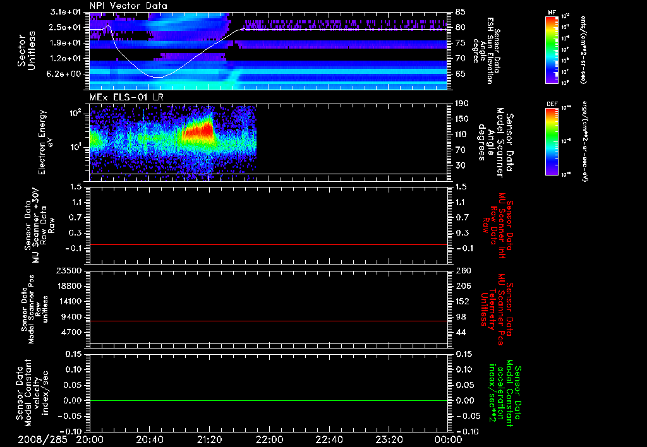Image resolution: width=647 pixels, height=447 pixels.
Task: Click the 65 degree elevation tick value
Action: coord(461,74)
